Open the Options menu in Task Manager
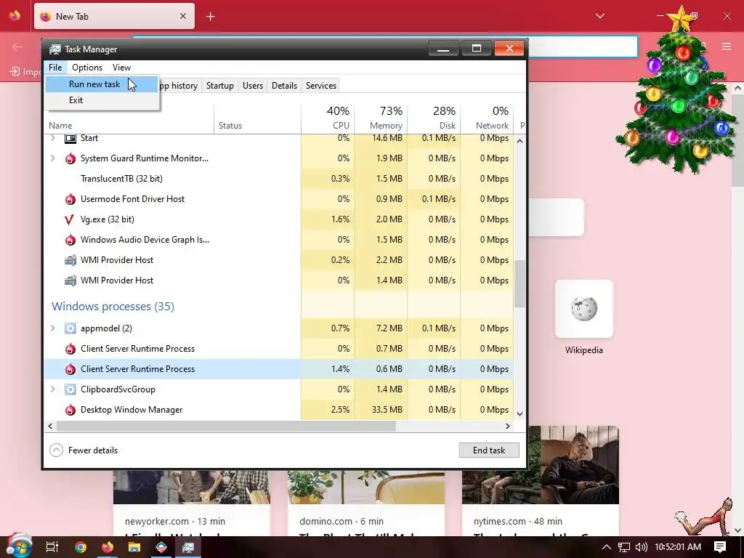Image resolution: width=744 pixels, height=558 pixels. pyautogui.click(x=87, y=68)
